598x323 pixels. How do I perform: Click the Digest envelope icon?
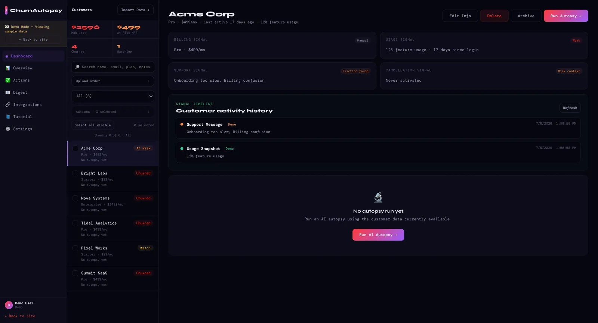(x=8, y=92)
